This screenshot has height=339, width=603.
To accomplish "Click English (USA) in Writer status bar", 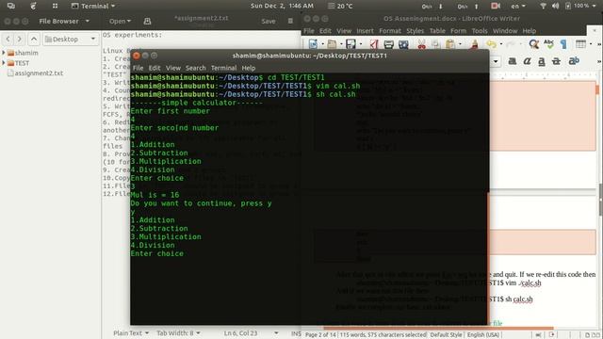I will pos(482,335).
